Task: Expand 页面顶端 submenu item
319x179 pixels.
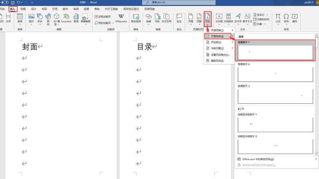Action: pos(220,30)
